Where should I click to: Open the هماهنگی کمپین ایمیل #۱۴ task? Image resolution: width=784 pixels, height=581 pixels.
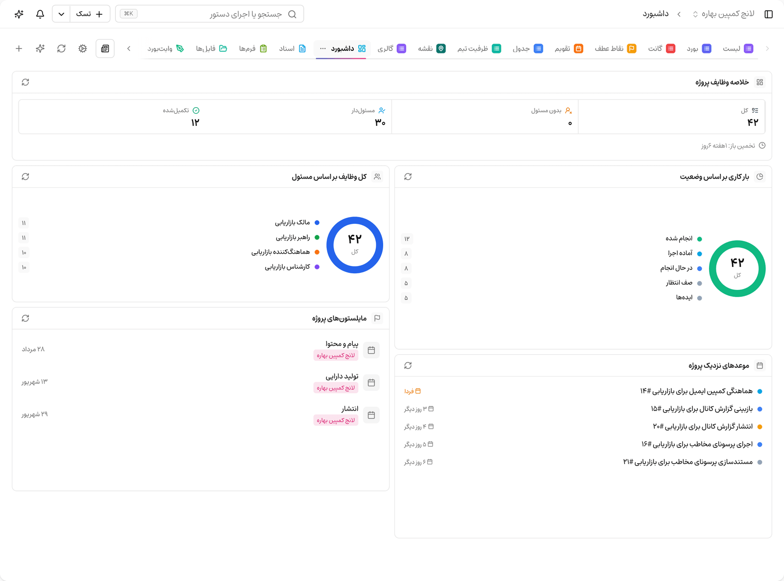click(696, 391)
